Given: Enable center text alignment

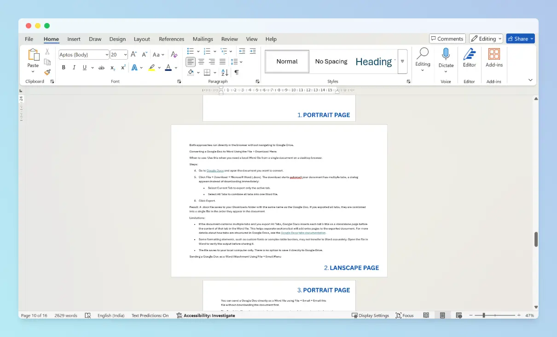Looking at the screenshot, I should [x=201, y=61].
